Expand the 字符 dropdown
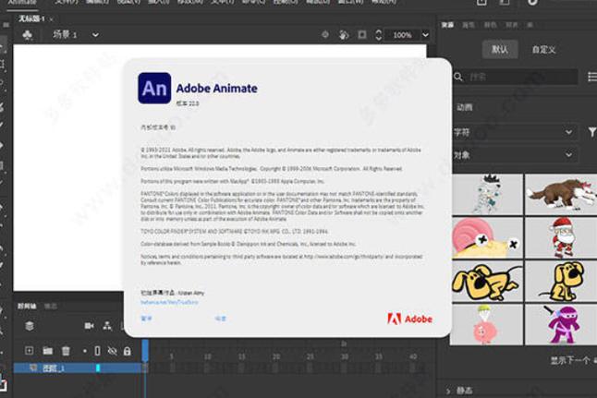597x398 pixels. click(514, 132)
